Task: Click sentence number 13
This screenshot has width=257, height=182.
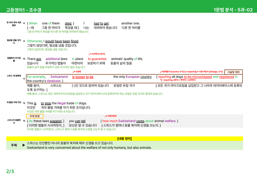Action: click(x=24, y=121)
